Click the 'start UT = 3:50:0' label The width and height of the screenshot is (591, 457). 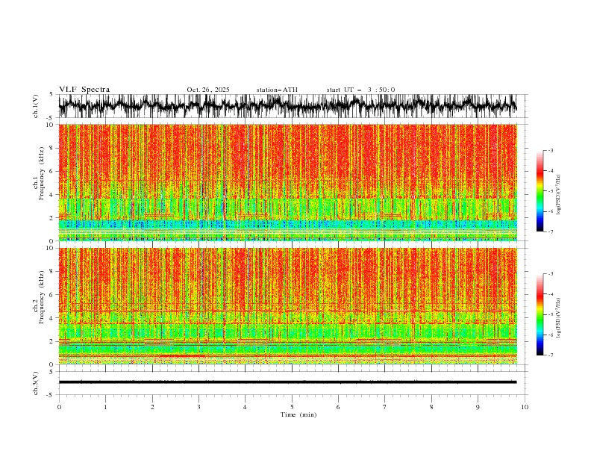click(x=360, y=90)
